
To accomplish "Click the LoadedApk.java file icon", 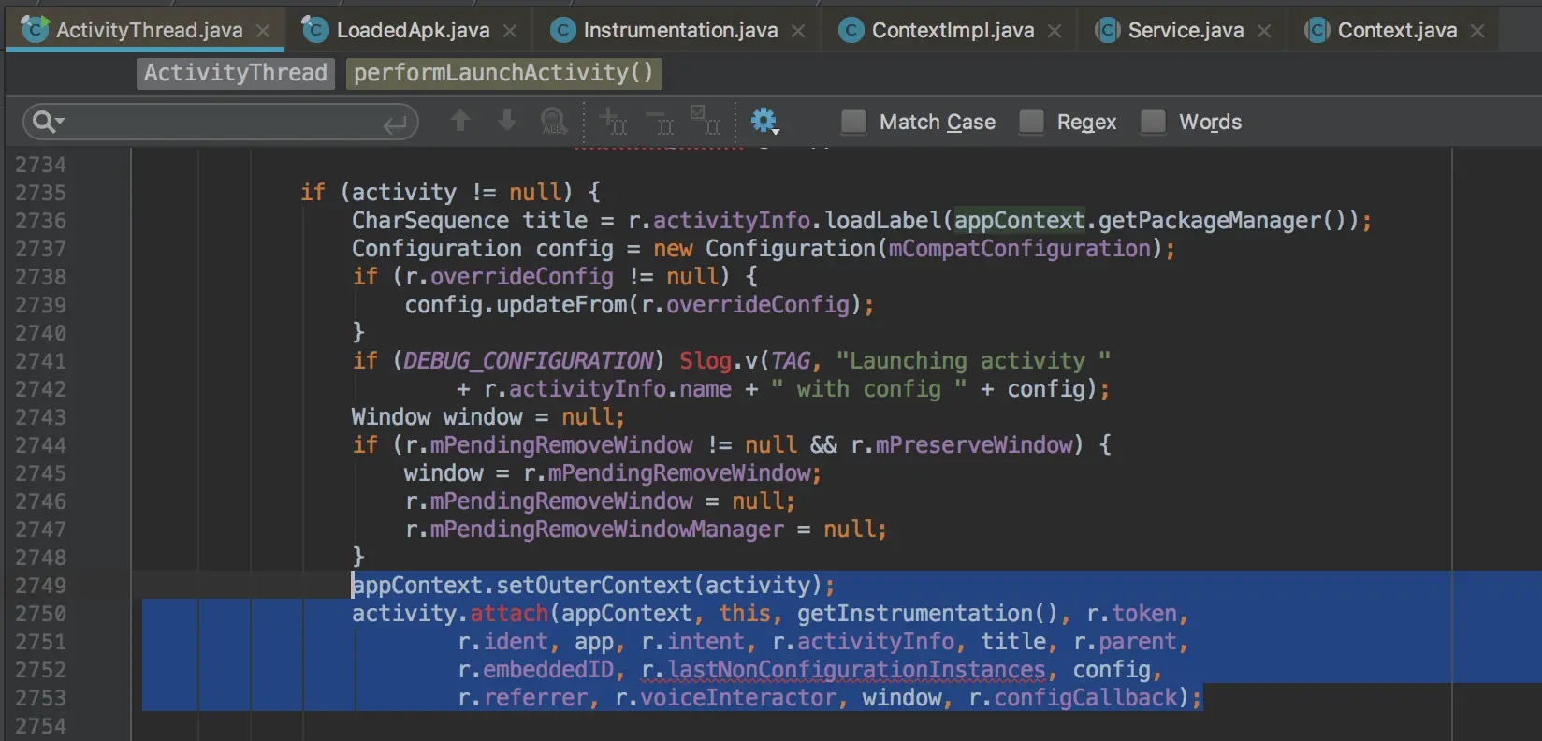I will [315, 29].
